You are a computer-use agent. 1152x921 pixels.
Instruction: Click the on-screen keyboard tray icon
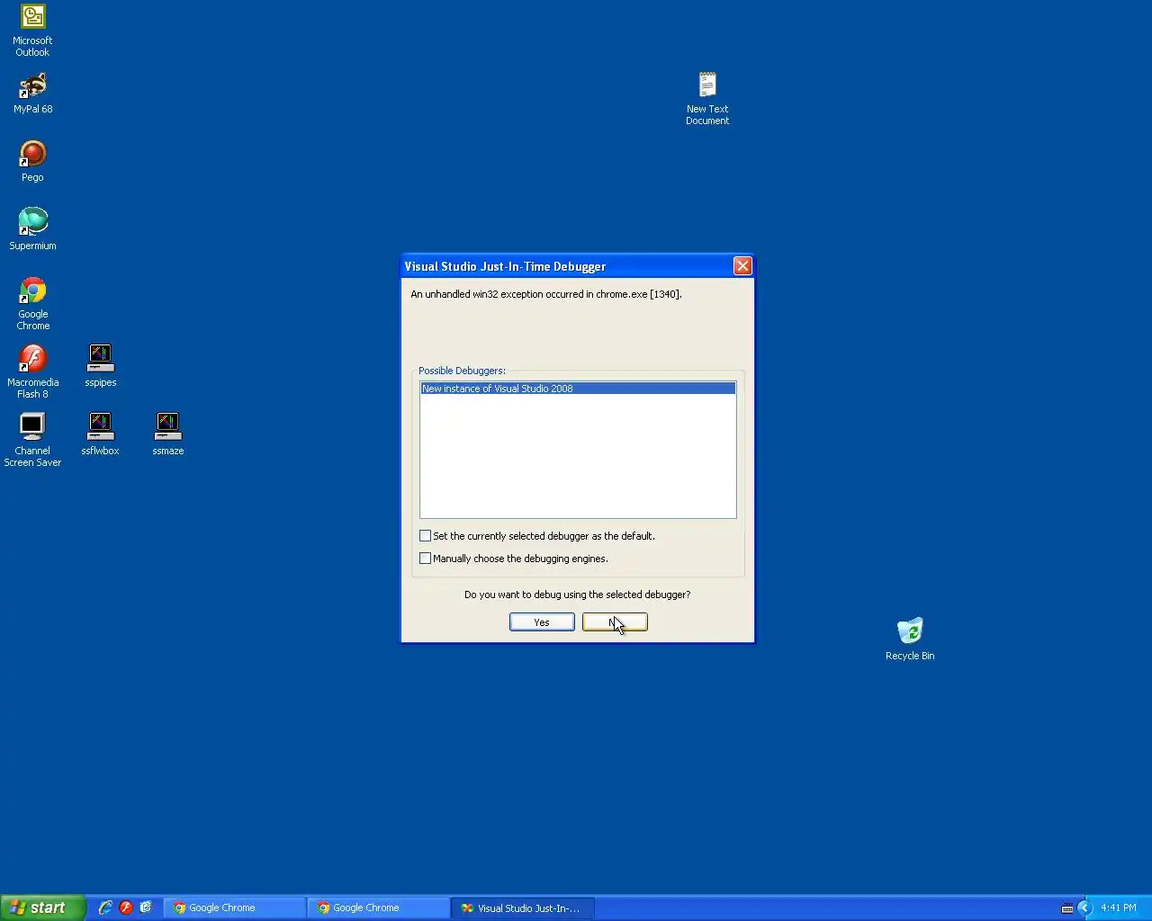pos(1067,908)
